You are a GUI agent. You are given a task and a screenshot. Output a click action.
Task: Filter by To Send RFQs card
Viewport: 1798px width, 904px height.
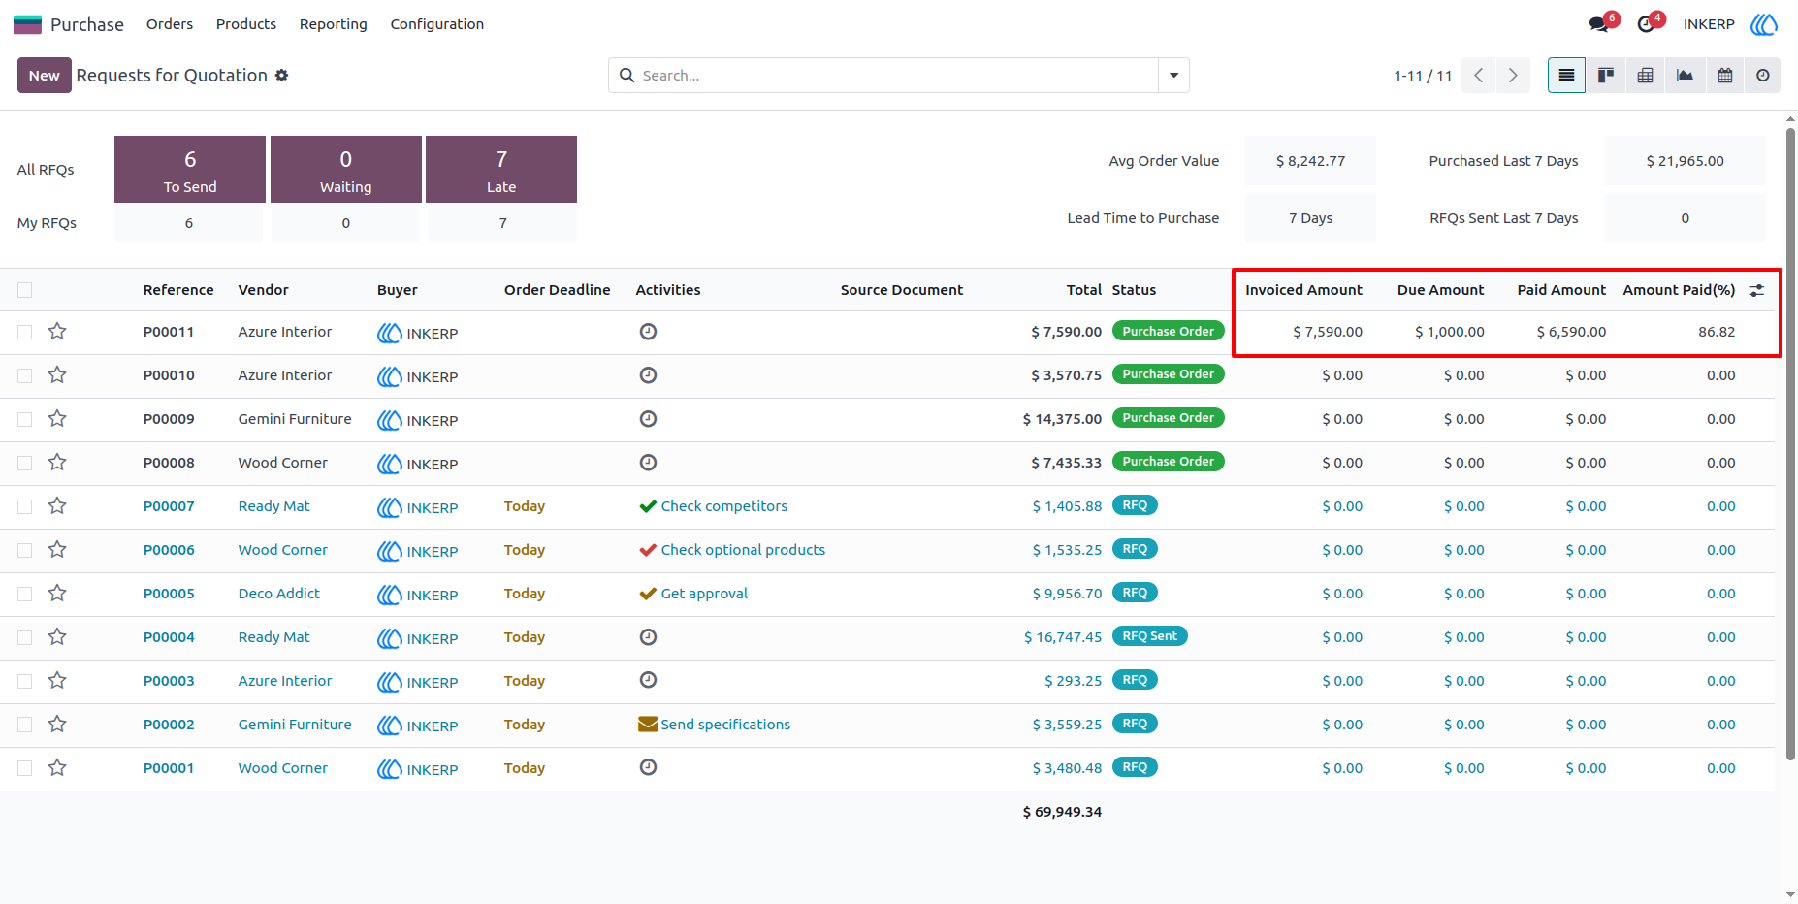tap(190, 170)
